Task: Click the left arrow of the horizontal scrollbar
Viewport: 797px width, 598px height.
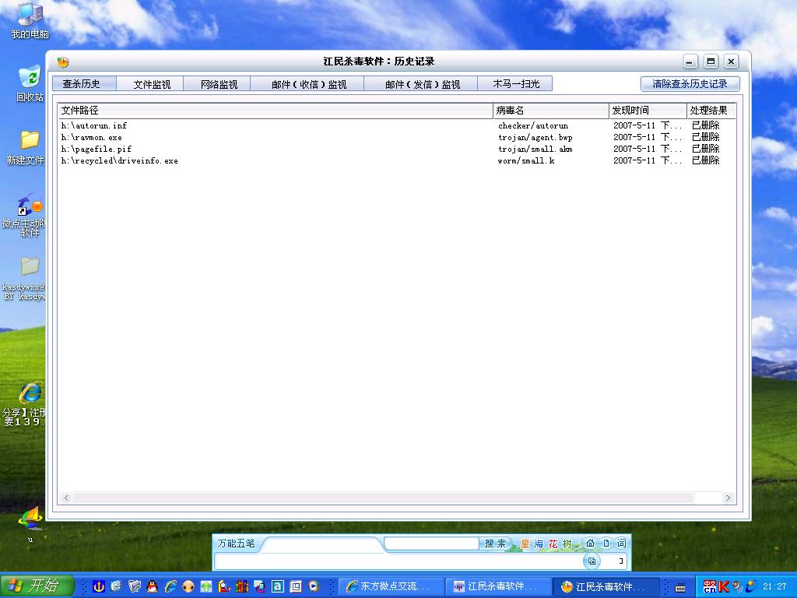Action: 66,498
